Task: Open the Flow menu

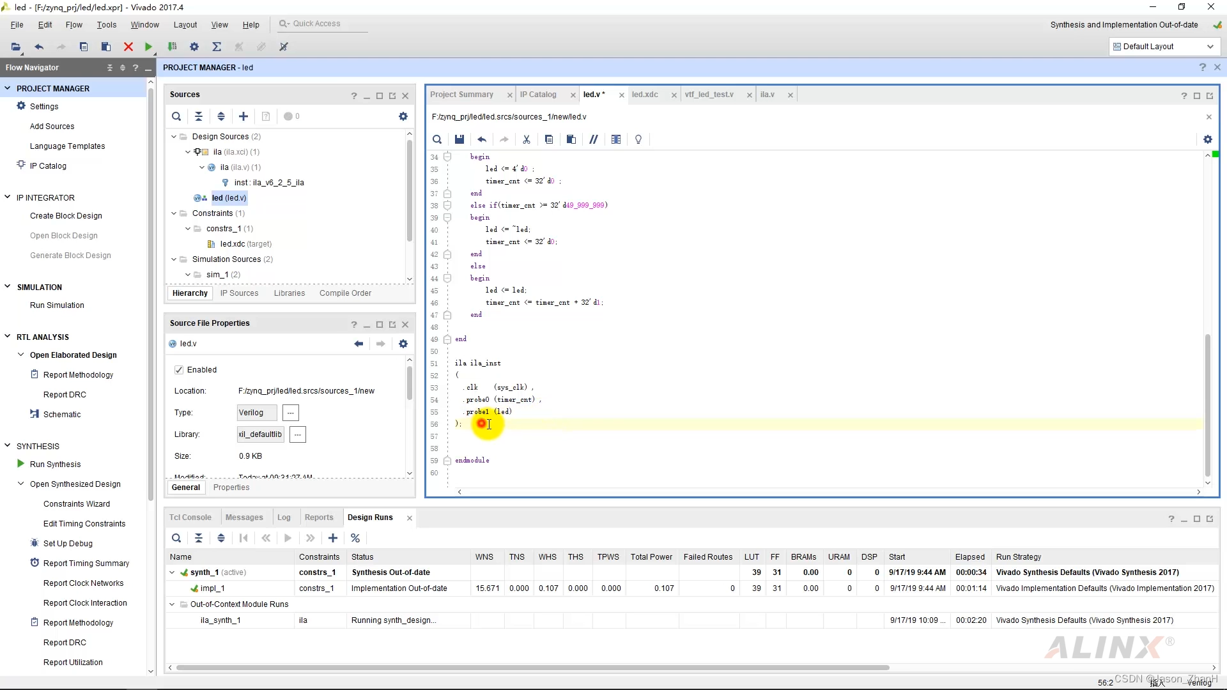Action: pos(74,24)
